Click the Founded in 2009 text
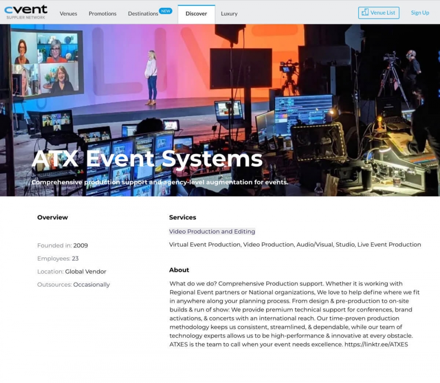Screen dimensions: 440x383 pos(62,246)
